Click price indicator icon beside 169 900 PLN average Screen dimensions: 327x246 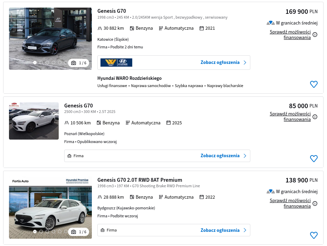pyautogui.click(x=270, y=23)
